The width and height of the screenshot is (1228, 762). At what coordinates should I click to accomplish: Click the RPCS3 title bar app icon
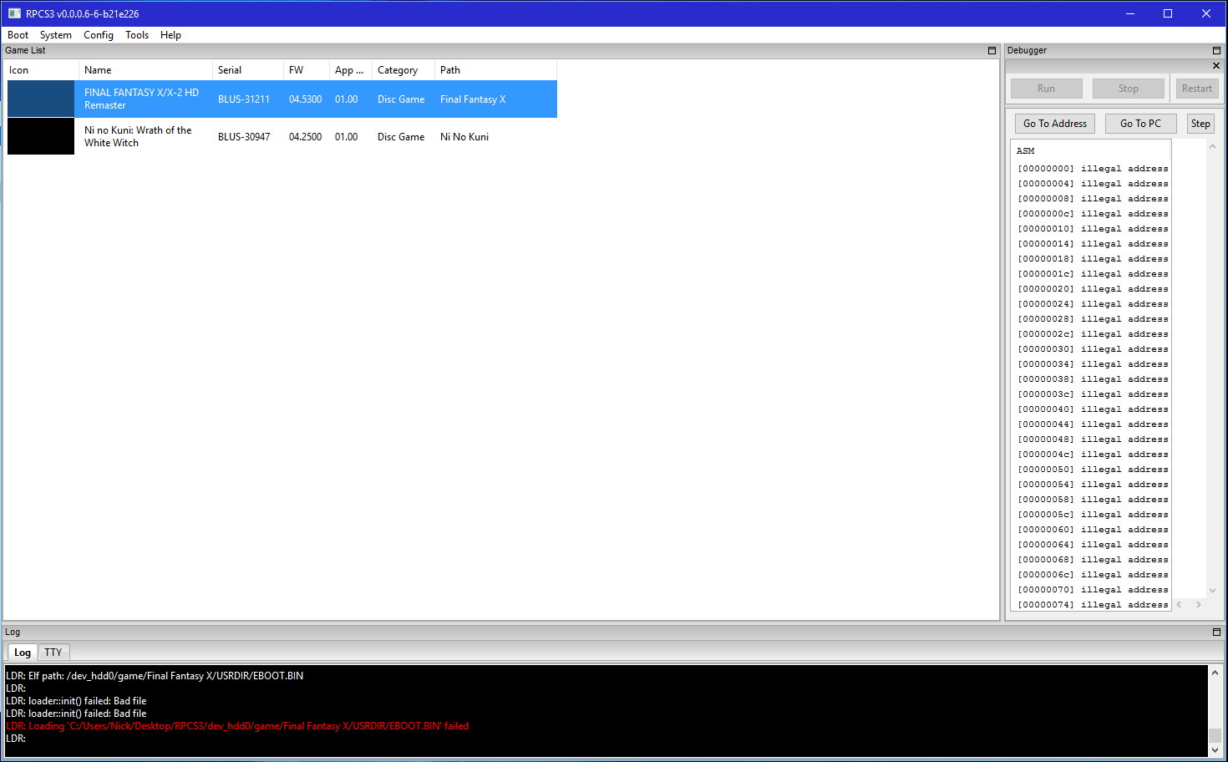(x=14, y=13)
